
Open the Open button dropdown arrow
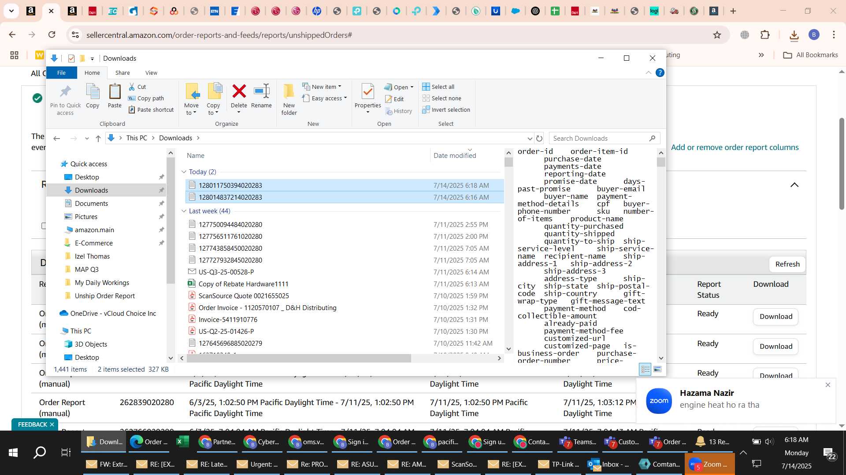tap(412, 87)
